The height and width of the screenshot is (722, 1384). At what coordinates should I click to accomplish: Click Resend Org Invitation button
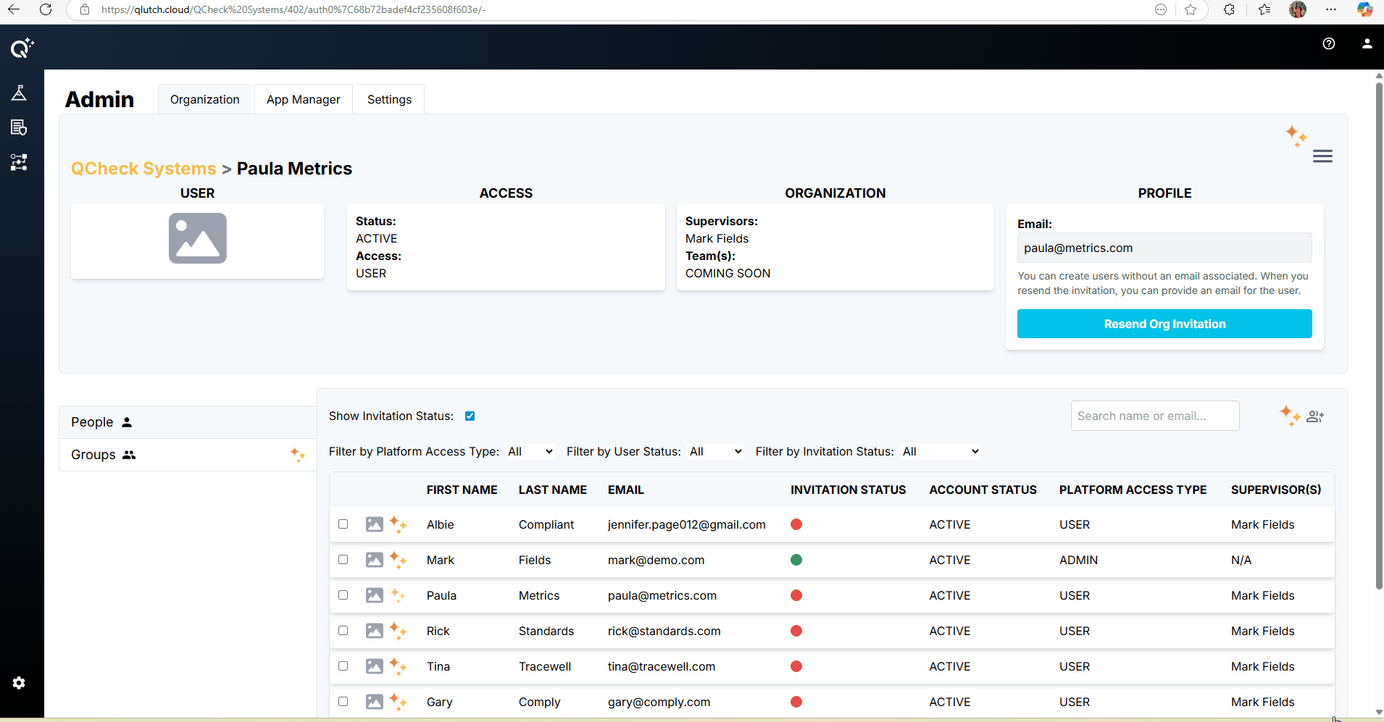click(x=1164, y=324)
